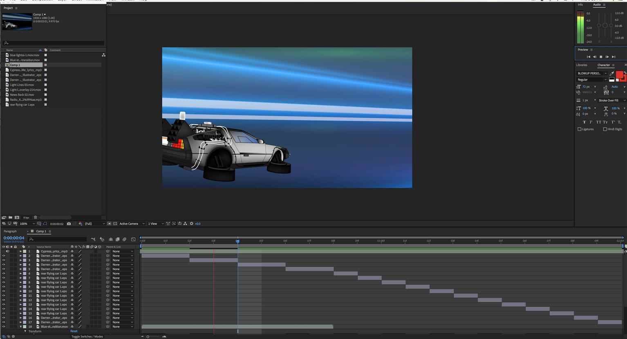Enable Frame Blending icon in timeline toolbar
The width and height of the screenshot is (627, 339).
coord(117,239)
